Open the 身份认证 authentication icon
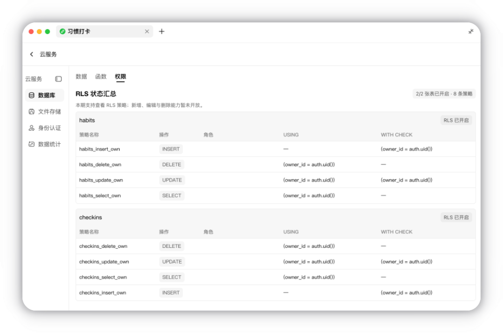Image resolution: width=503 pixels, height=333 pixels. click(32, 128)
